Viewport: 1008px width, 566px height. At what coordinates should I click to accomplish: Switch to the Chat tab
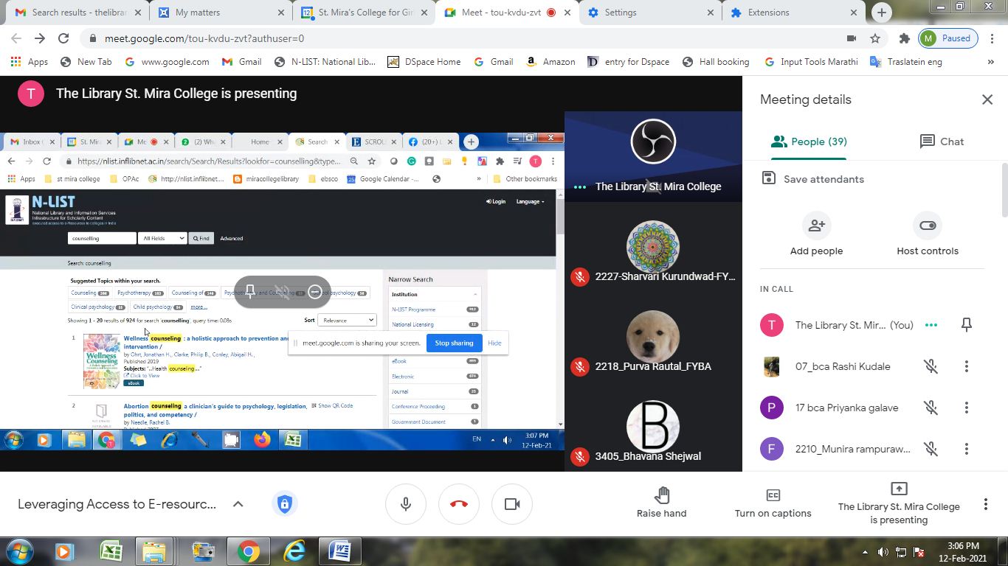(942, 141)
